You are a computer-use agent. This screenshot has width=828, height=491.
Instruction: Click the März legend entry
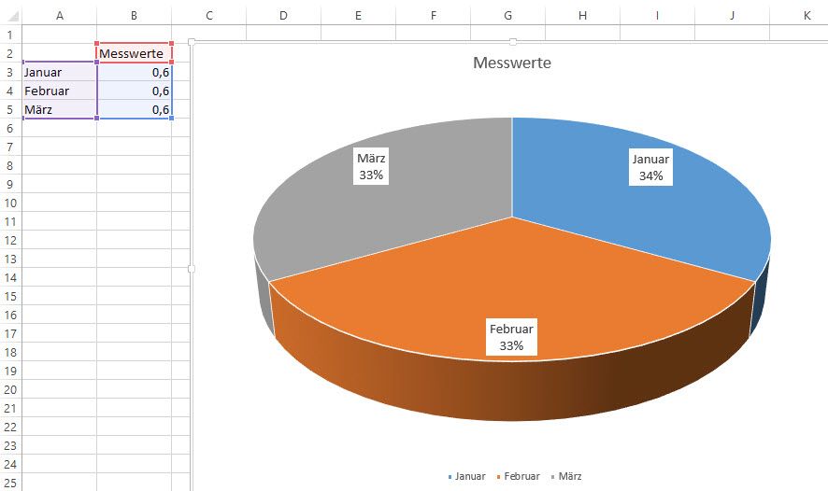pos(566,476)
